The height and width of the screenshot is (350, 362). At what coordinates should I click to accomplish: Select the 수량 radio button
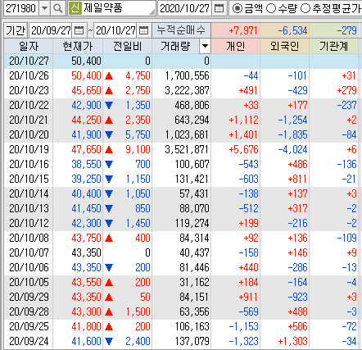(x=271, y=8)
